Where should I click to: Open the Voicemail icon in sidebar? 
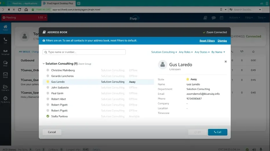click(x=5, y=52)
